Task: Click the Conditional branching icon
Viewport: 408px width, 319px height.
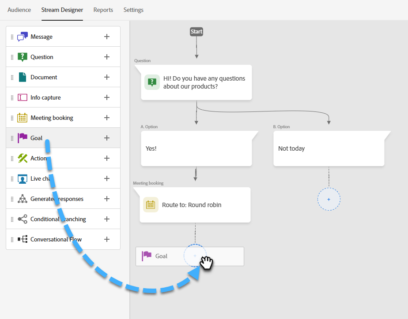Action: pyautogui.click(x=23, y=219)
